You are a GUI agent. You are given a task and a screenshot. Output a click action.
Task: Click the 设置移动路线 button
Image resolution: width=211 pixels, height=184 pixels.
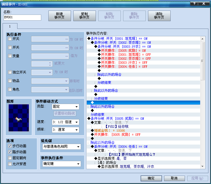[65, 113]
